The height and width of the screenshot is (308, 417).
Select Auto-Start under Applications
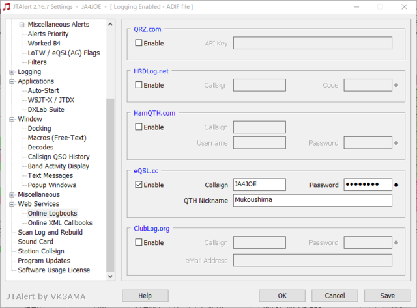pyautogui.click(x=44, y=90)
